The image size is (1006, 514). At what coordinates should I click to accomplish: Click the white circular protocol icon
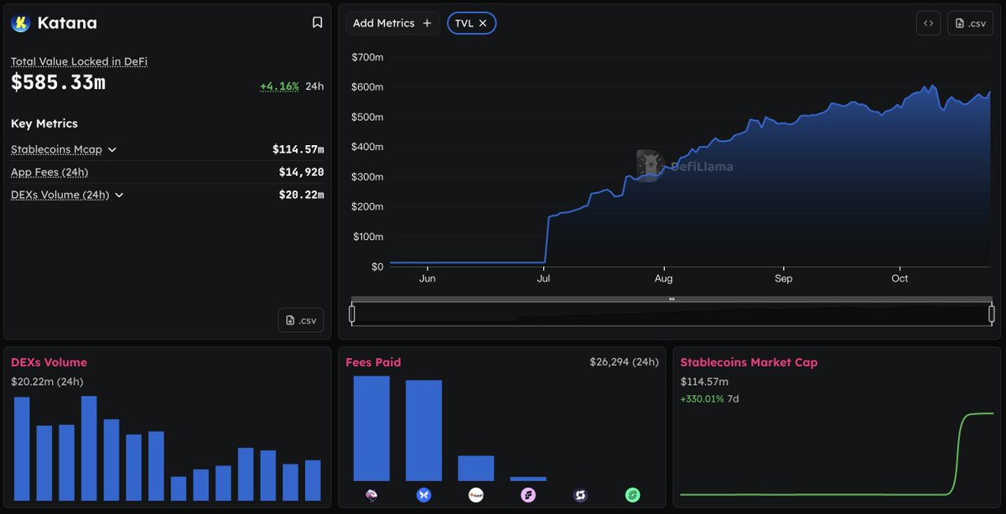(476, 496)
